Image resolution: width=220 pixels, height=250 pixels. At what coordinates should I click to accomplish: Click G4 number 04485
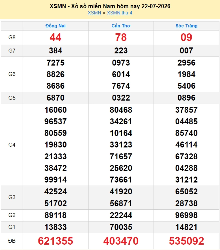point(186,121)
